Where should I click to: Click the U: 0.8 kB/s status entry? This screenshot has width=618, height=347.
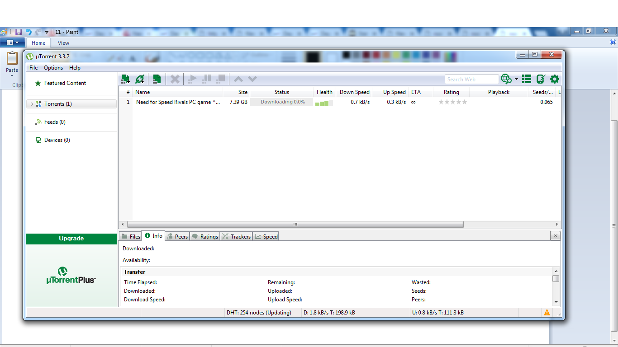[x=438, y=313]
